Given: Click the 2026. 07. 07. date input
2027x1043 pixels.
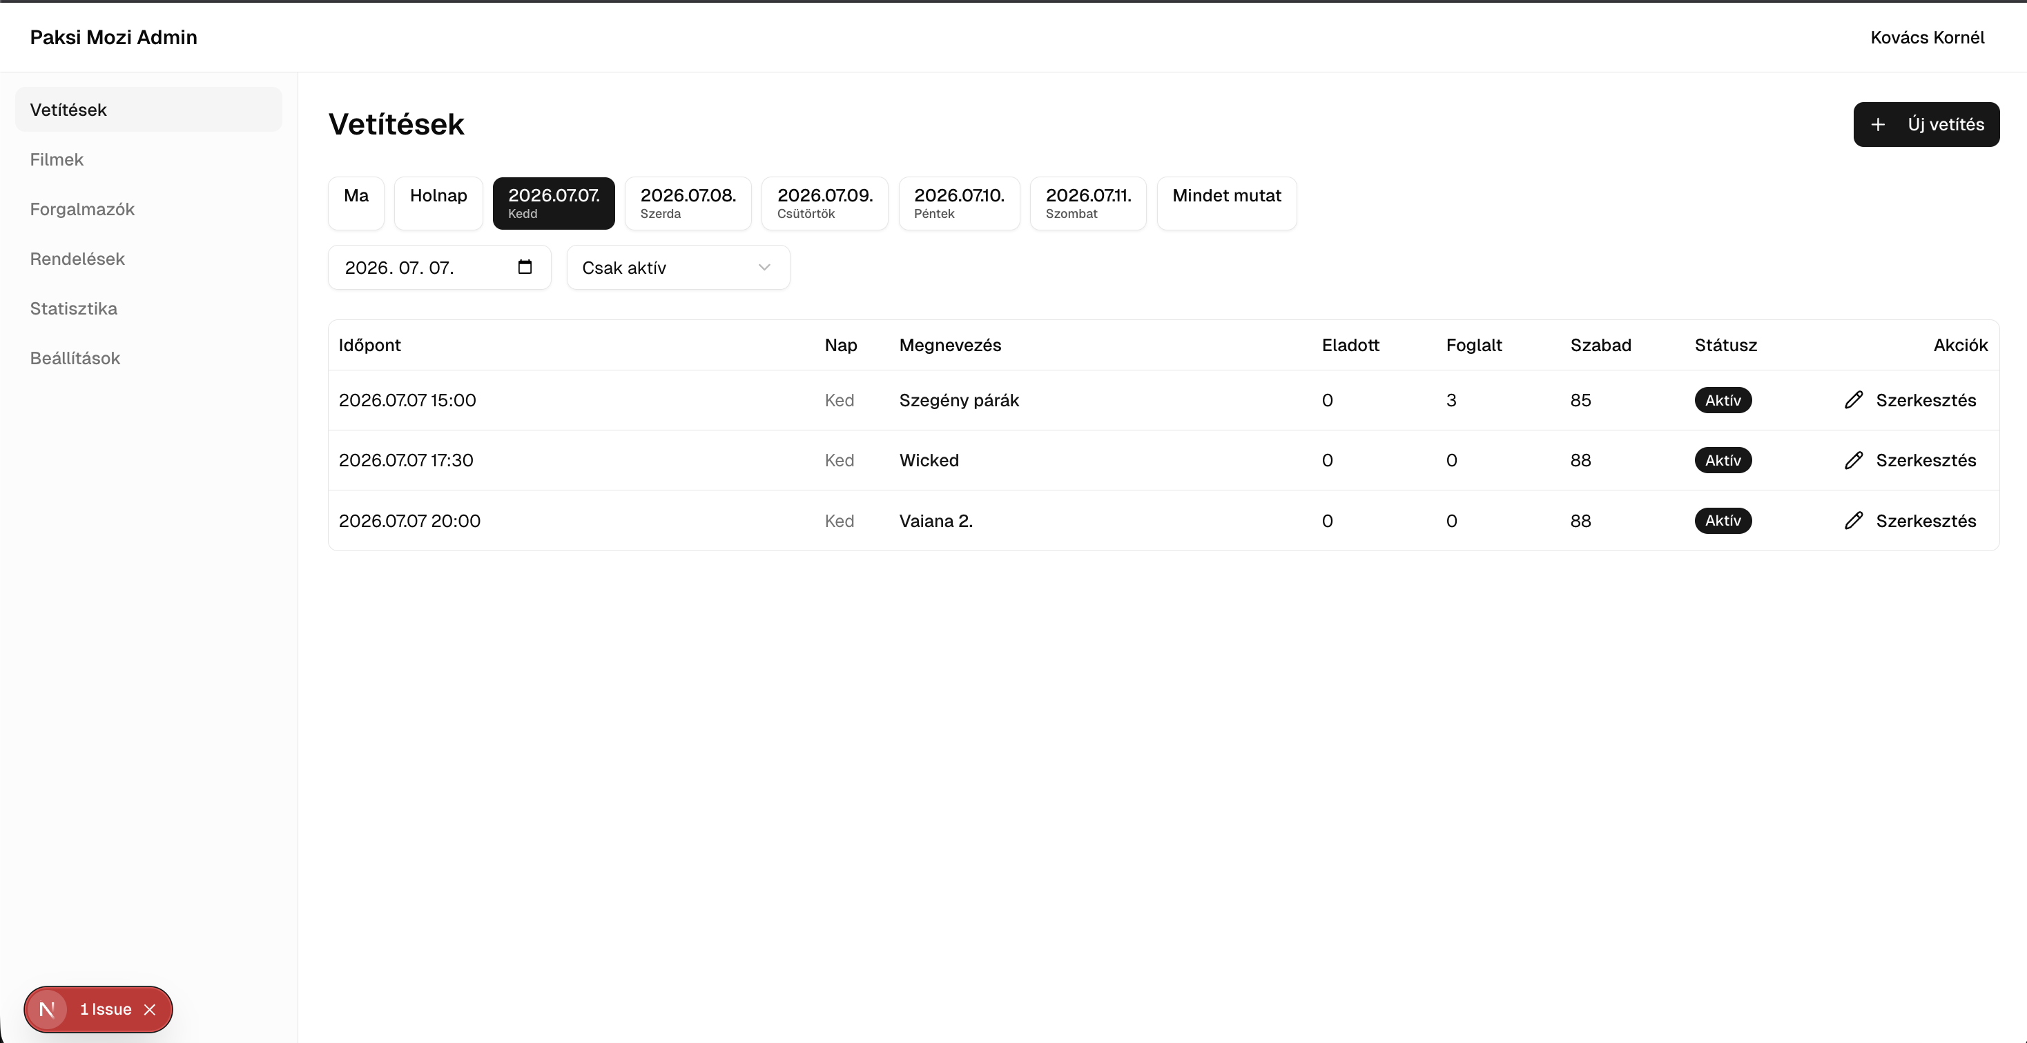Looking at the screenshot, I should pos(439,267).
